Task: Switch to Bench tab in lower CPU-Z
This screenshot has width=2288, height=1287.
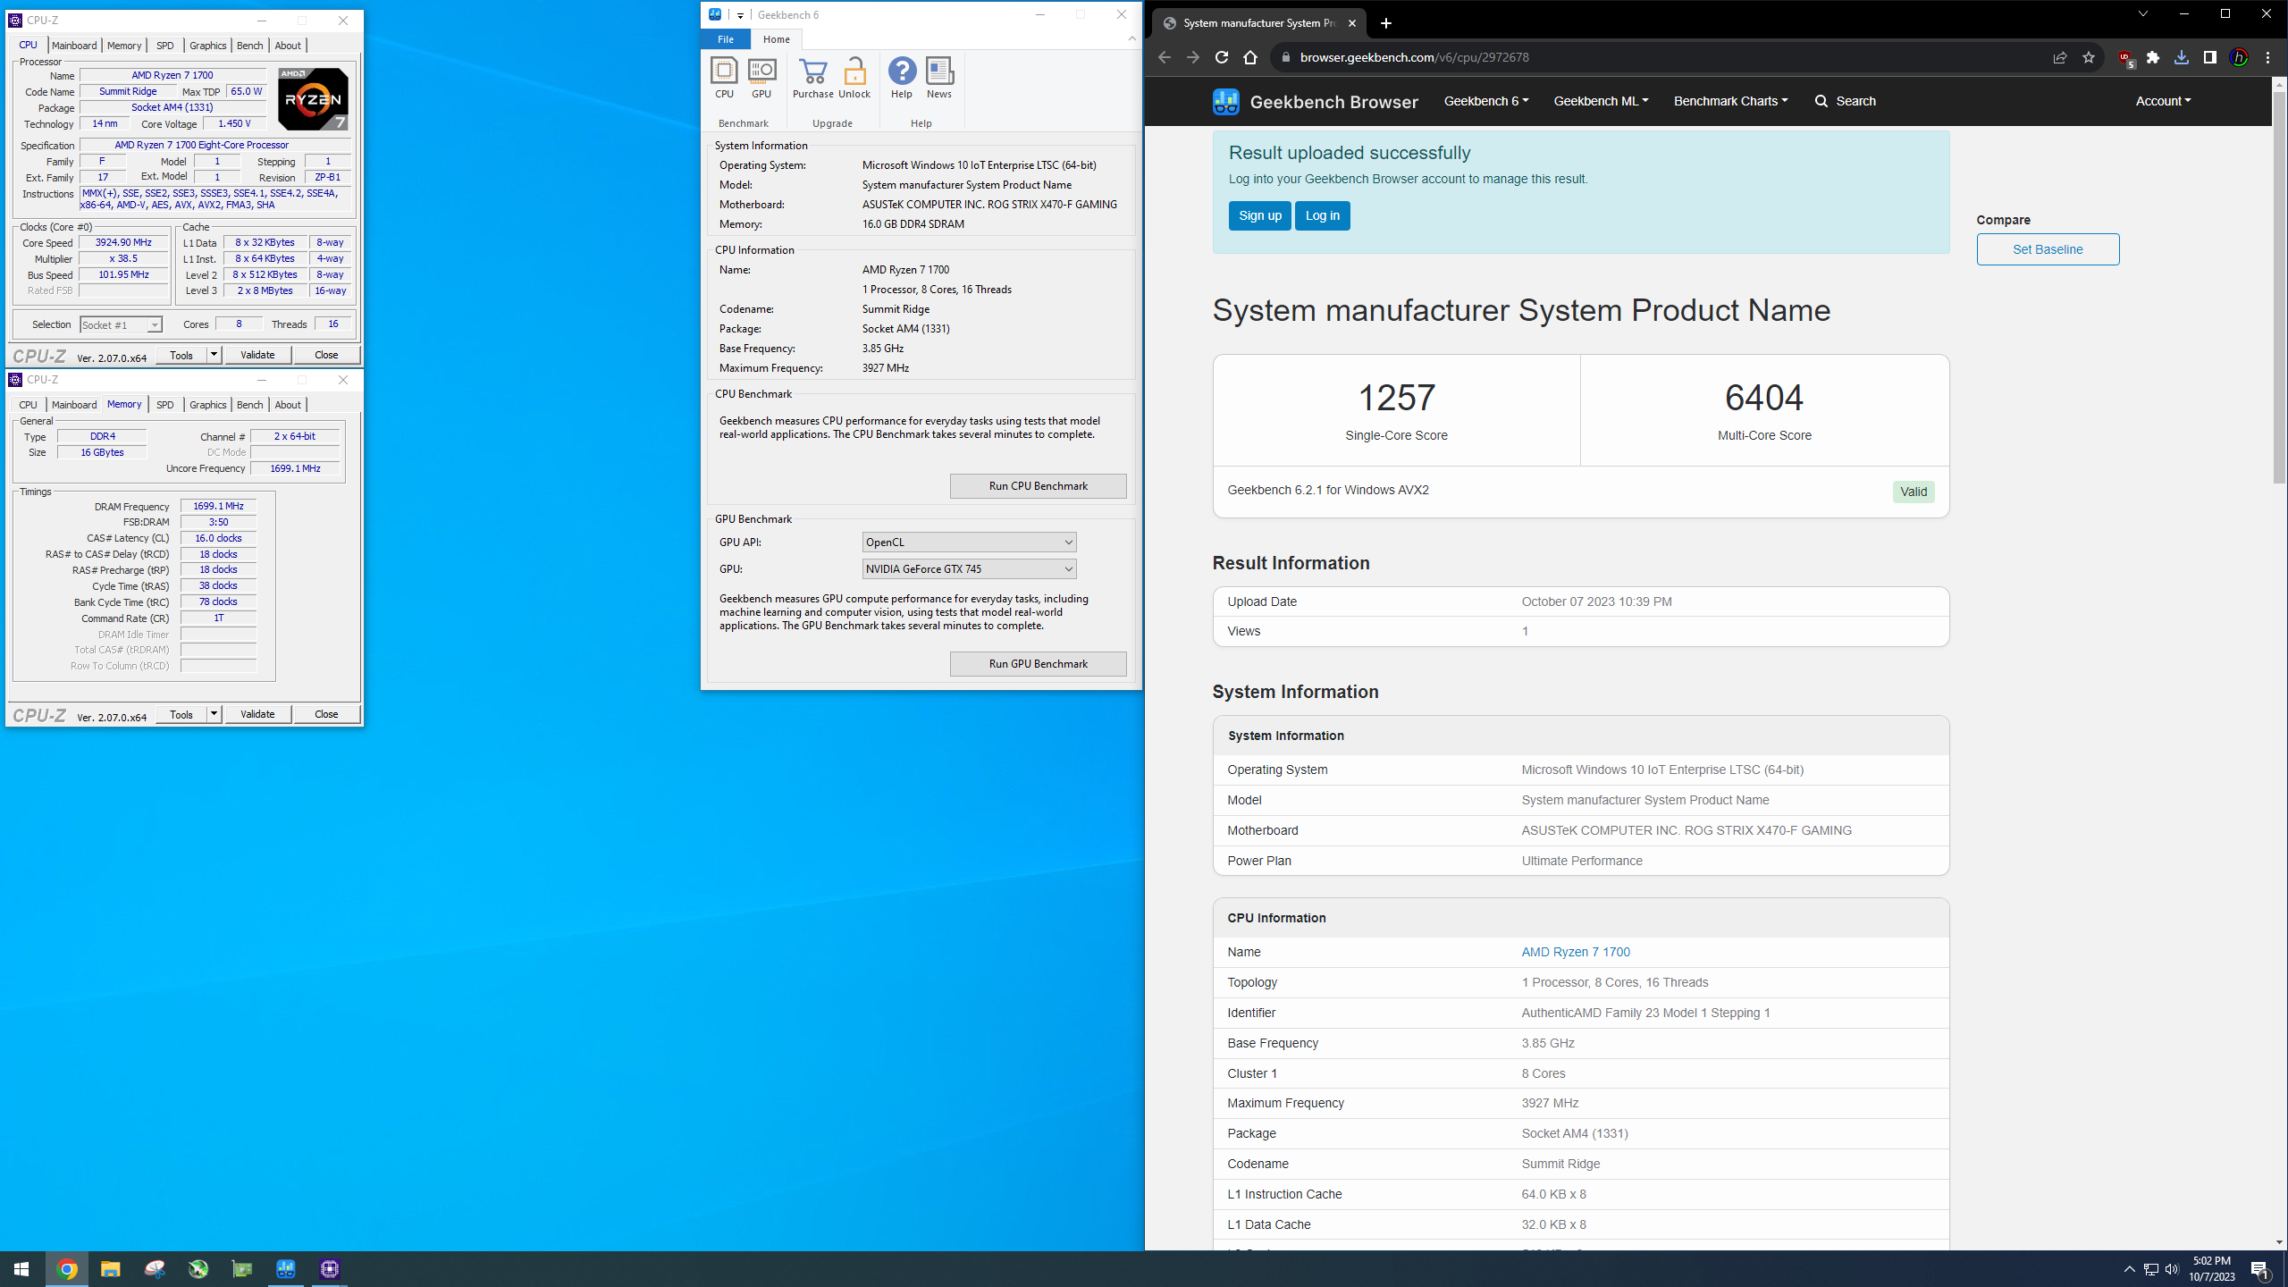Action: click(x=249, y=405)
